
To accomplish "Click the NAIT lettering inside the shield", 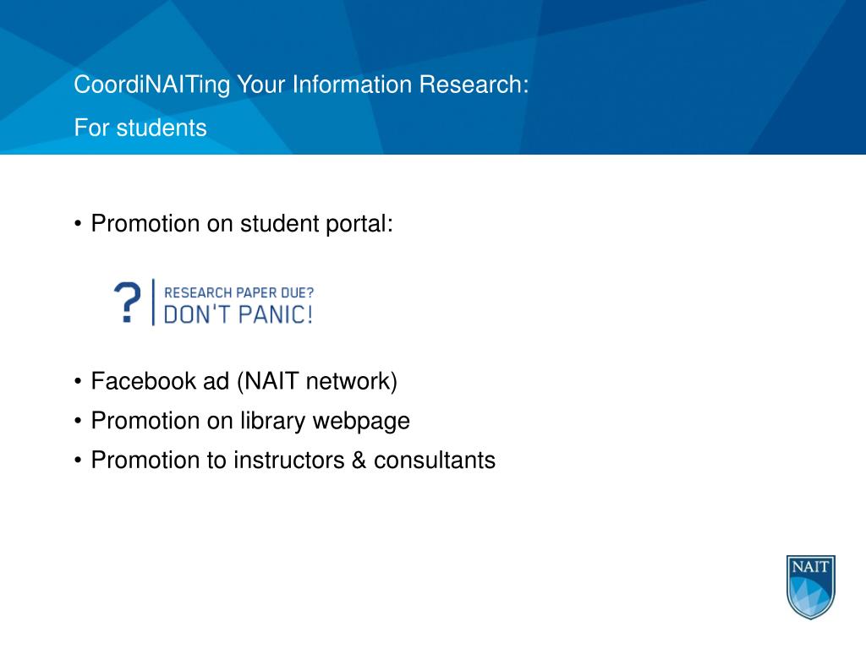I will click(810, 567).
